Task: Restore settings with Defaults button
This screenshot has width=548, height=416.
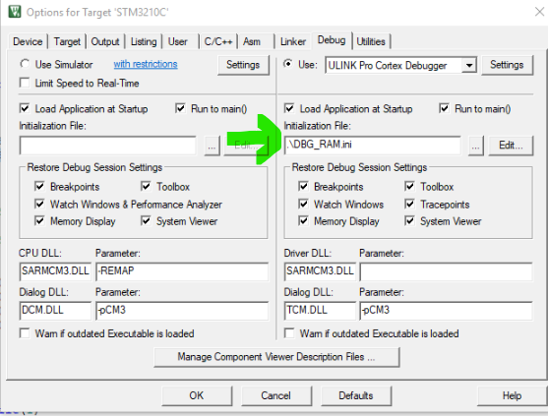Action: point(356,395)
